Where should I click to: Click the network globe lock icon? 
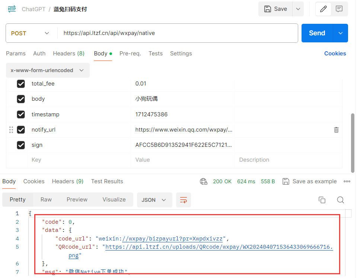click(x=204, y=182)
